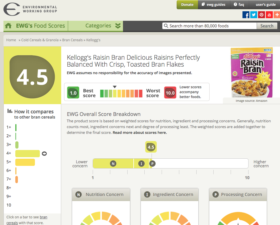Image resolution: width=280 pixels, height=225 pixels.
Task: Select the 5+ score comparison bar
Action: pyautogui.click(x=25, y=162)
